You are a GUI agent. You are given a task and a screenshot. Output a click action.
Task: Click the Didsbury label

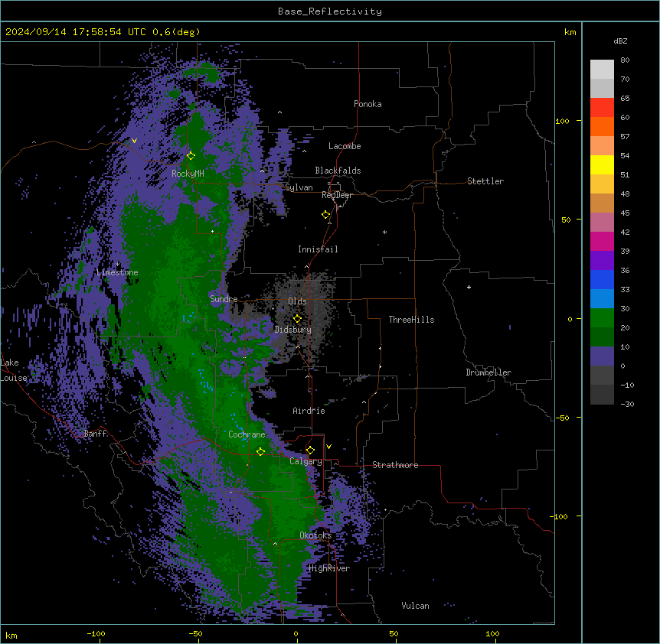coord(292,330)
